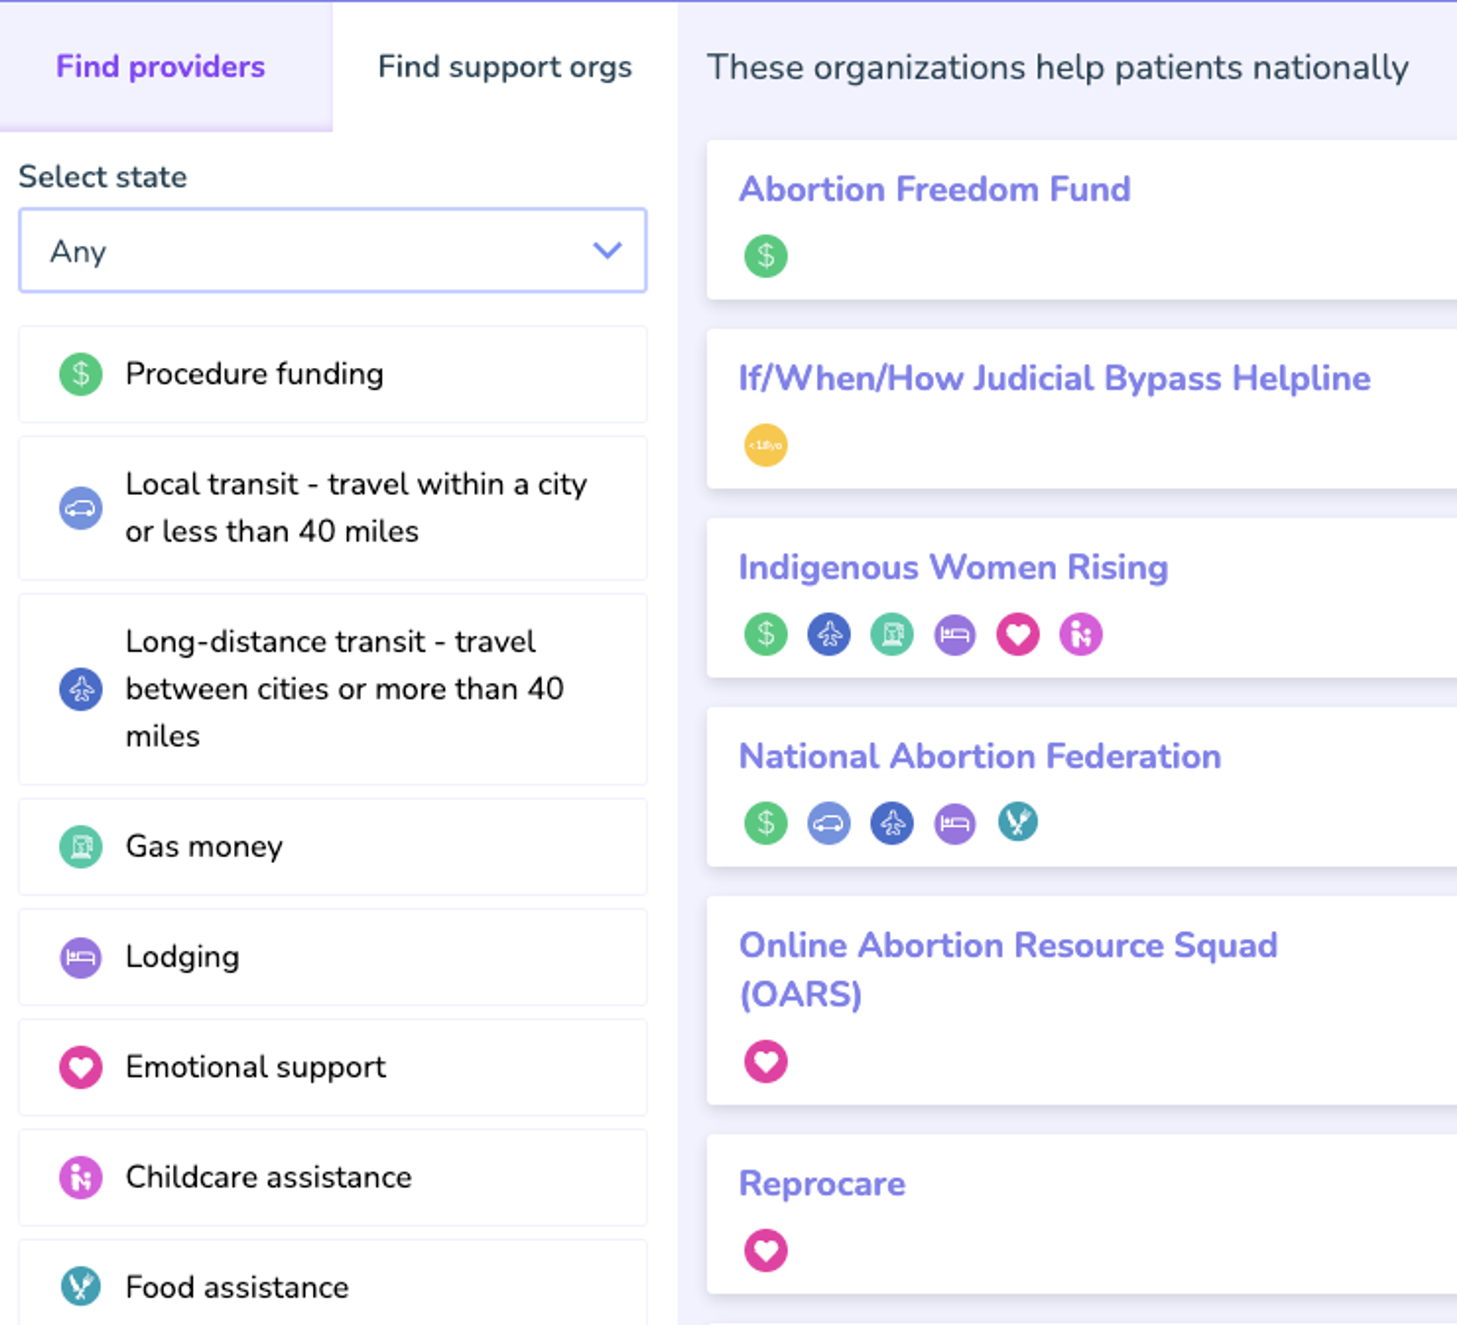
Task: Select the Gas money pump icon
Action: tap(80, 847)
